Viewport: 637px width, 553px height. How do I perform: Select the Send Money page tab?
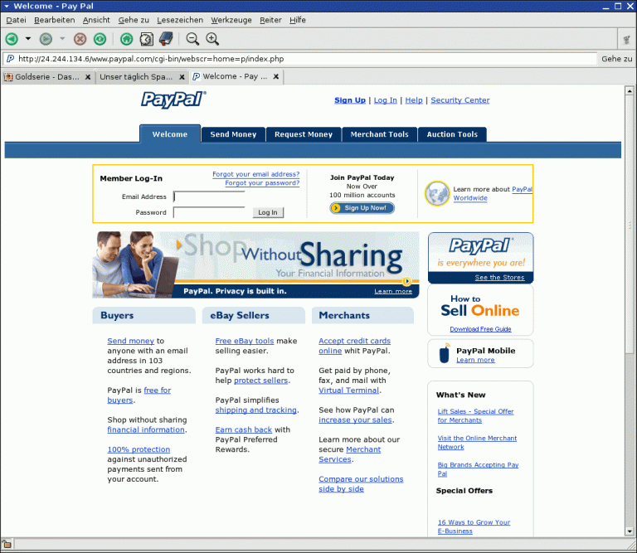[x=233, y=134]
